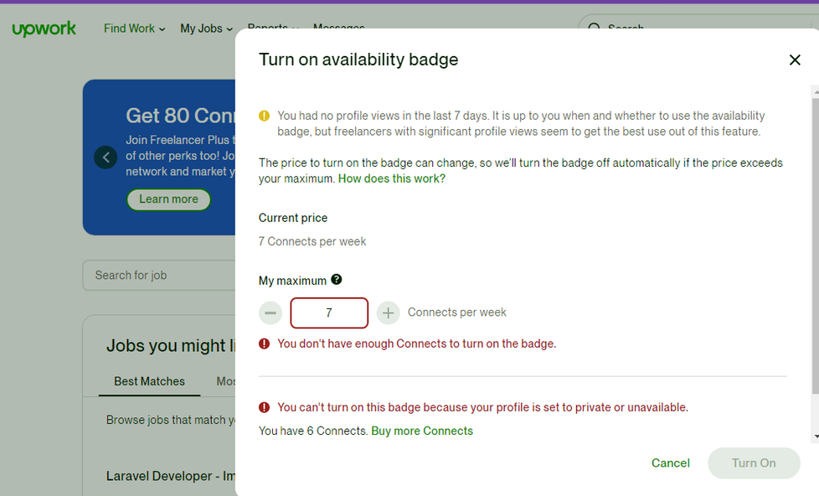The height and width of the screenshot is (496, 819).
Task: Click red error icon beside 'profile is set to private'
Action: coord(265,407)
